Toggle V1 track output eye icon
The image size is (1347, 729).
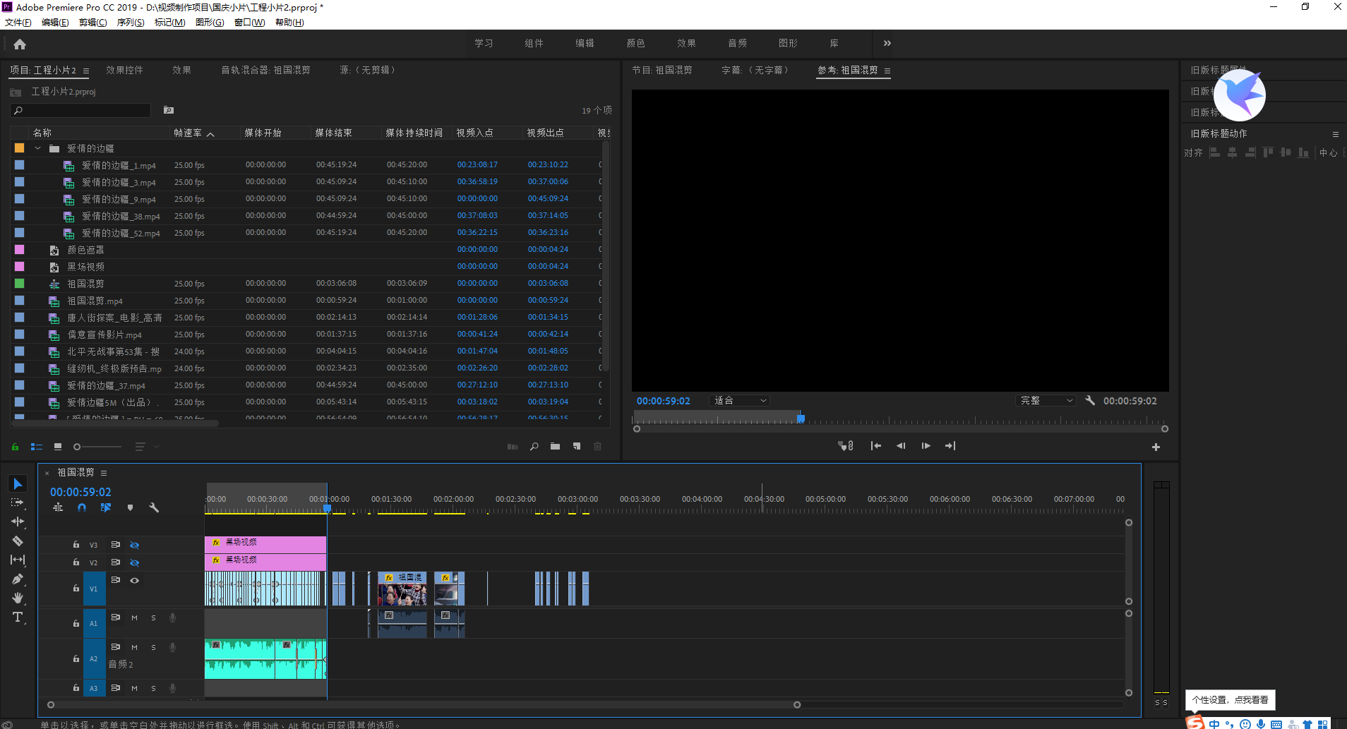tap(134, 580)
